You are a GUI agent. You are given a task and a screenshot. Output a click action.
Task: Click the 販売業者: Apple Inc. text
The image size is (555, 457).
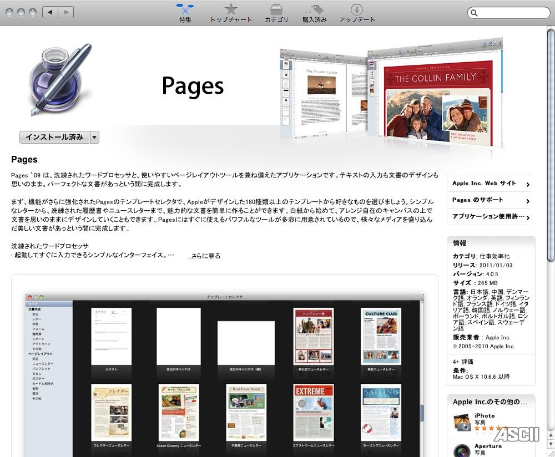(482, 337)
